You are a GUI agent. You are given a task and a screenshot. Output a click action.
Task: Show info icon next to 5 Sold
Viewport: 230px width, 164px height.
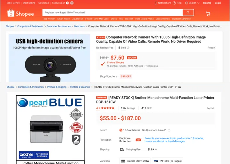coord(128,48)
